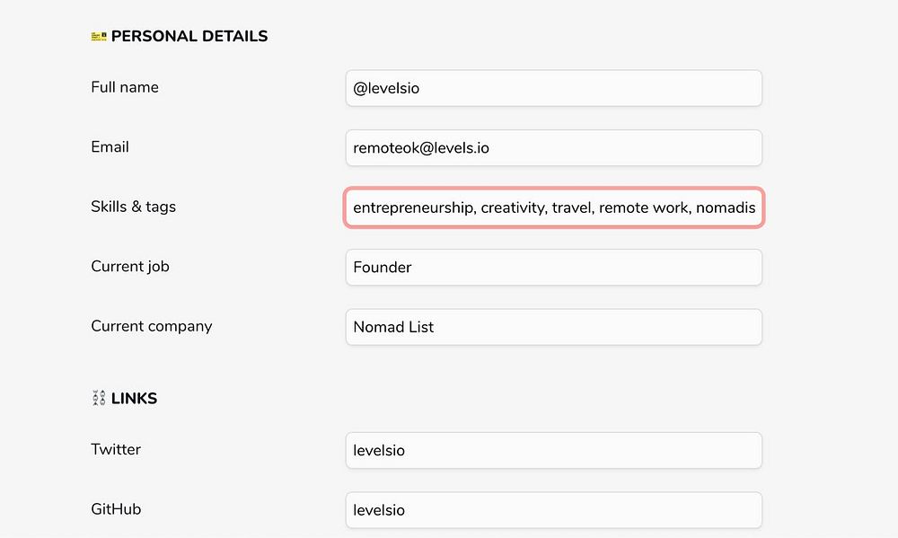898x538 pixels.
Task: Click 'remote work' text in skills field
Action: click(643, 208)
